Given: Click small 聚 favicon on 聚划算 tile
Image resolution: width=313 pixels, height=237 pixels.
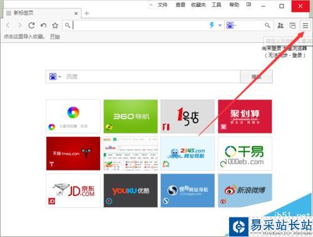Looking at the screenshot, I should (x=223, y=127).
